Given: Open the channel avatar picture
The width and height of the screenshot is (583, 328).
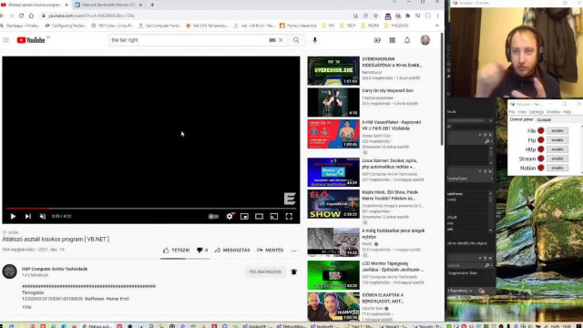Looking at the screenshot, I should 10,272.
